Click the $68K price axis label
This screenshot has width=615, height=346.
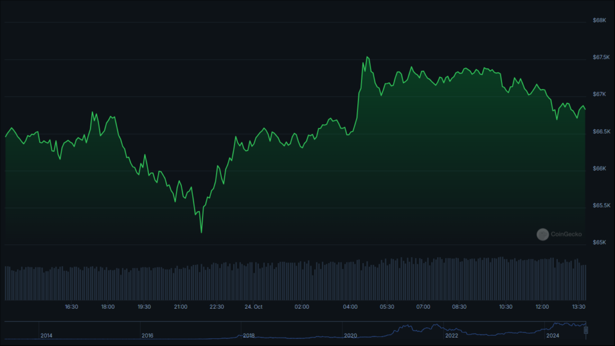599,20
